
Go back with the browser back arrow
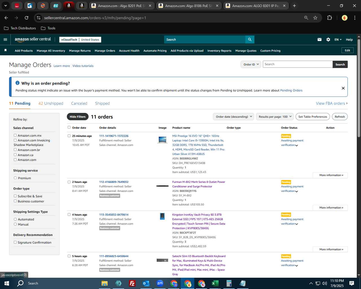(x=6, y=18)
